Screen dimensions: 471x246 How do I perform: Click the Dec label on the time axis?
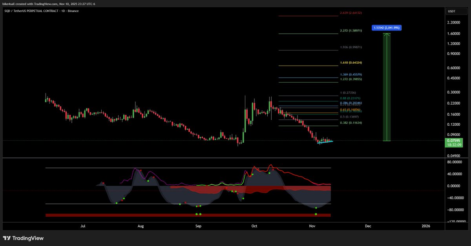pos(368,226)
